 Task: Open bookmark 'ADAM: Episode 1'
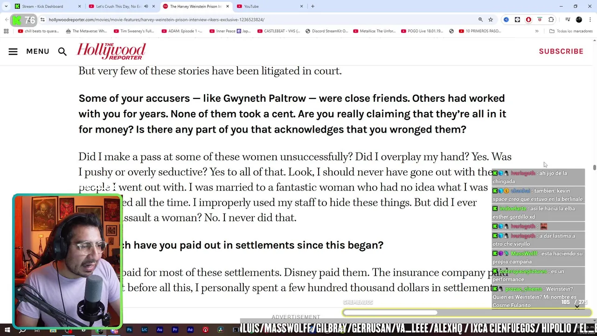coord(182,31)
